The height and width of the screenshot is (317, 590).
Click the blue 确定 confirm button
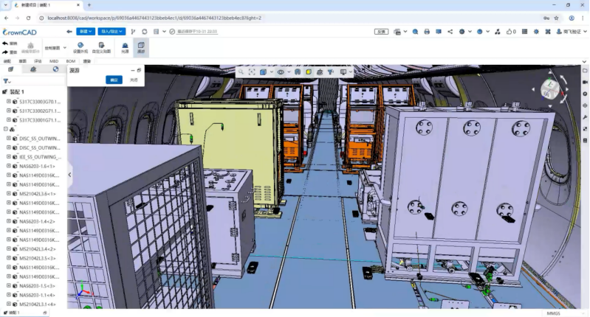tap(114, 80)
